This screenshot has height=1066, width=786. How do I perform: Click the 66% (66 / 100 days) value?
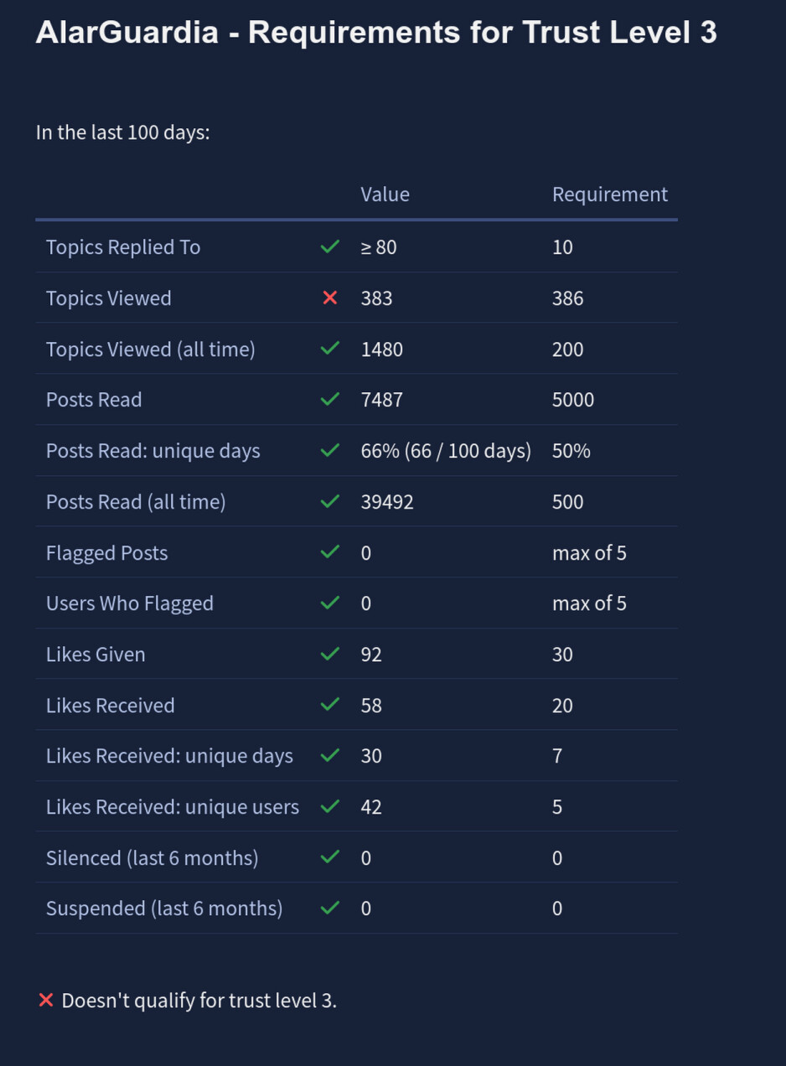click(446, 451)
